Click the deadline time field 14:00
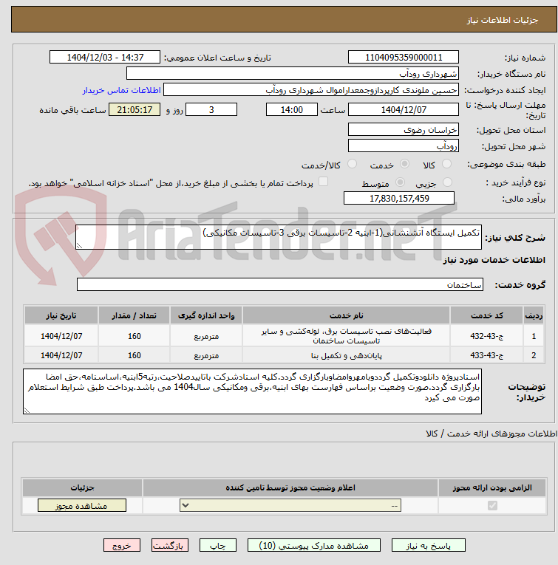 click(292, 109)
